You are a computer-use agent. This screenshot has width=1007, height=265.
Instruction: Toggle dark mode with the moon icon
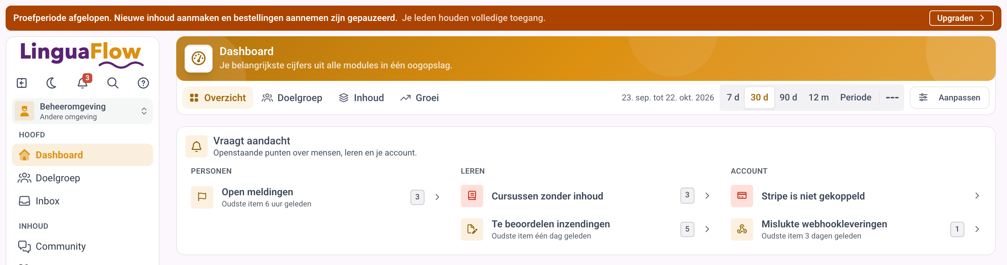point(52,83)
